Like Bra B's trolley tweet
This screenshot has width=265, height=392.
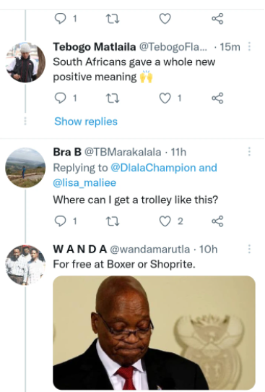(165, 221)
